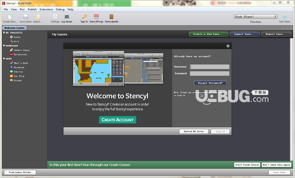Viewport: 295px width, 178px height.
Task: Click the Username input field
Action: pos(209,67)
